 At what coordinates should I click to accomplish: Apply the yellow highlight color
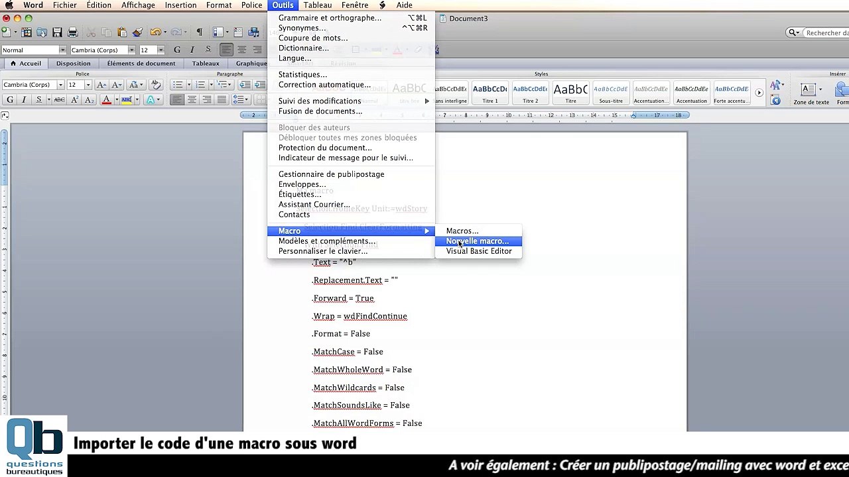pos(126,100)
